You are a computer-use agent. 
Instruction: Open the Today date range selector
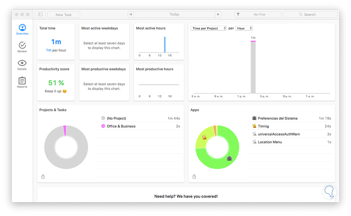tap(174, 14)
